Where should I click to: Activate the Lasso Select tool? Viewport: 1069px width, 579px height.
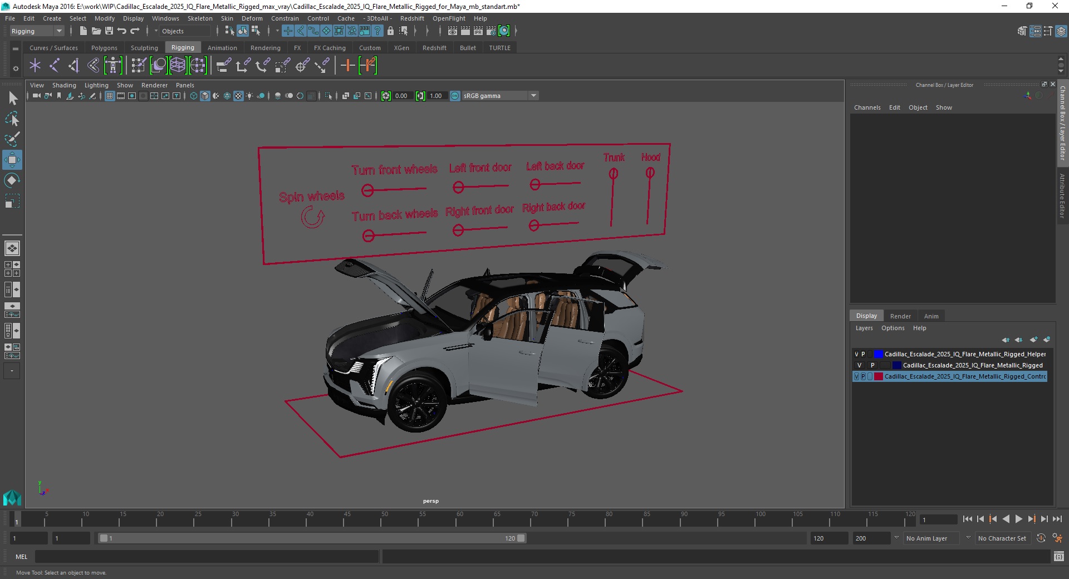(x=12, y=119)
